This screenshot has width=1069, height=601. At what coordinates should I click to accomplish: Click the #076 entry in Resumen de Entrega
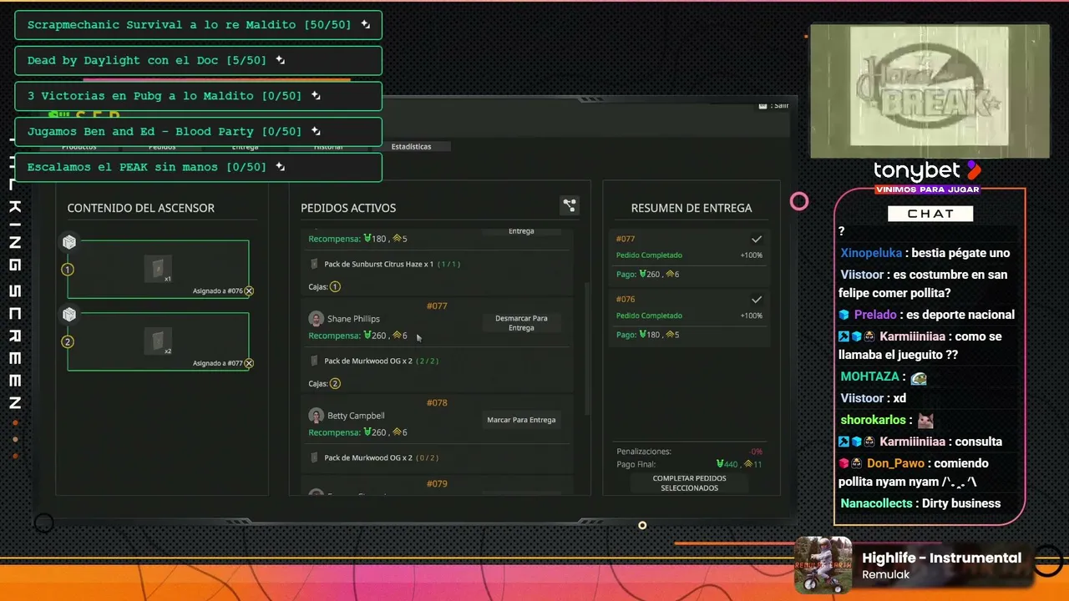[689, 316]
